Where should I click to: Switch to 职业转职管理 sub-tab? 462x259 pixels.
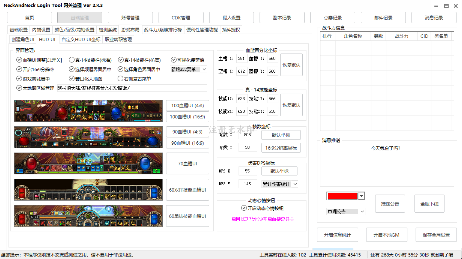click(x=118, y=39)
